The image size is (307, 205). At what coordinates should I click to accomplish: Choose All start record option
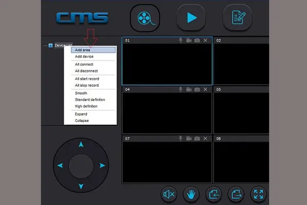[93, 78]
